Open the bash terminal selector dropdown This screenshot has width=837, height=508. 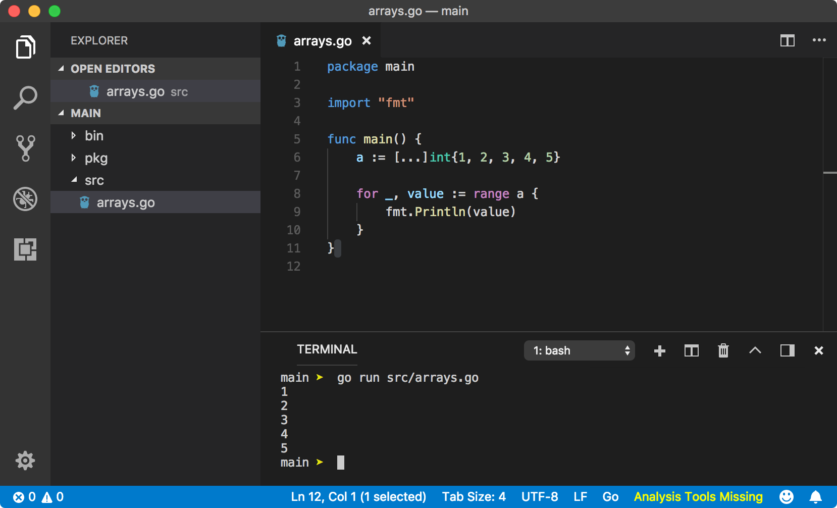[x=579, y=350]
